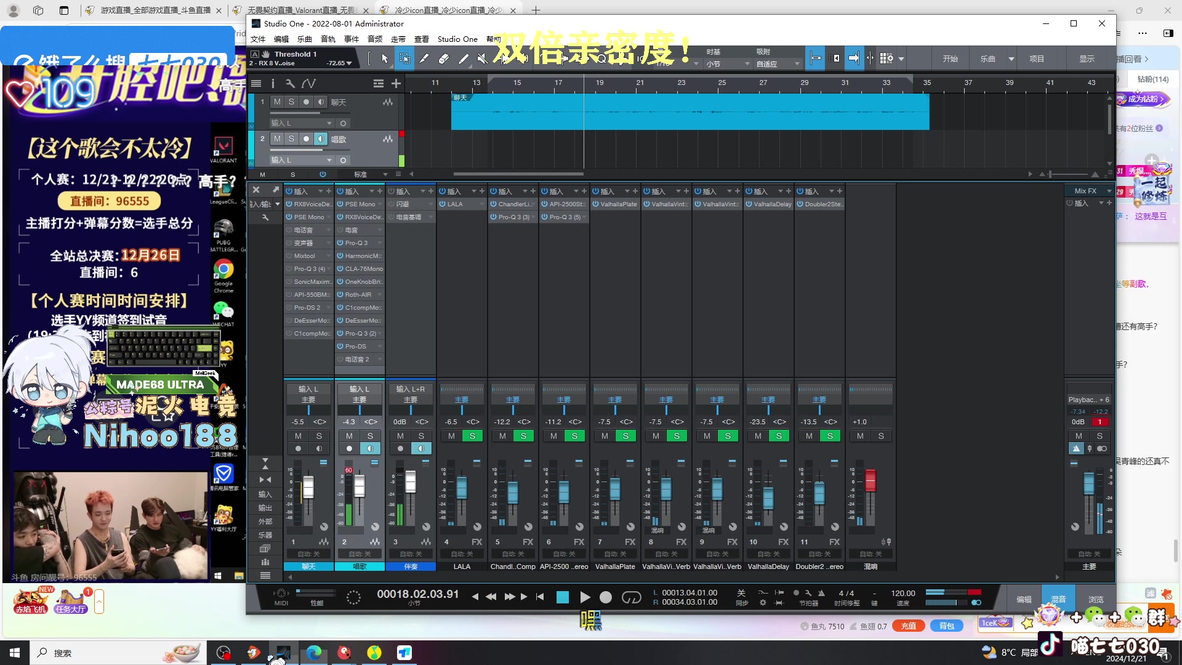The image size is (1182, 665).
Task: Click the Stop button in transport
Action: point(562,597)
